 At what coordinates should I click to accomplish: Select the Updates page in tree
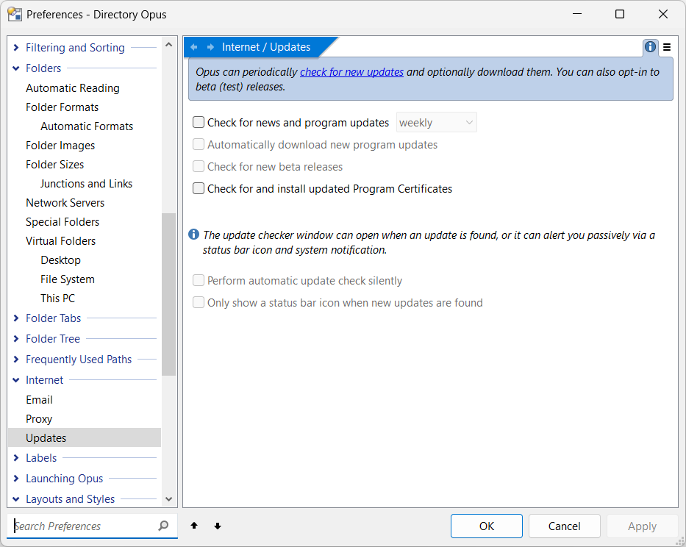(85, 437)
